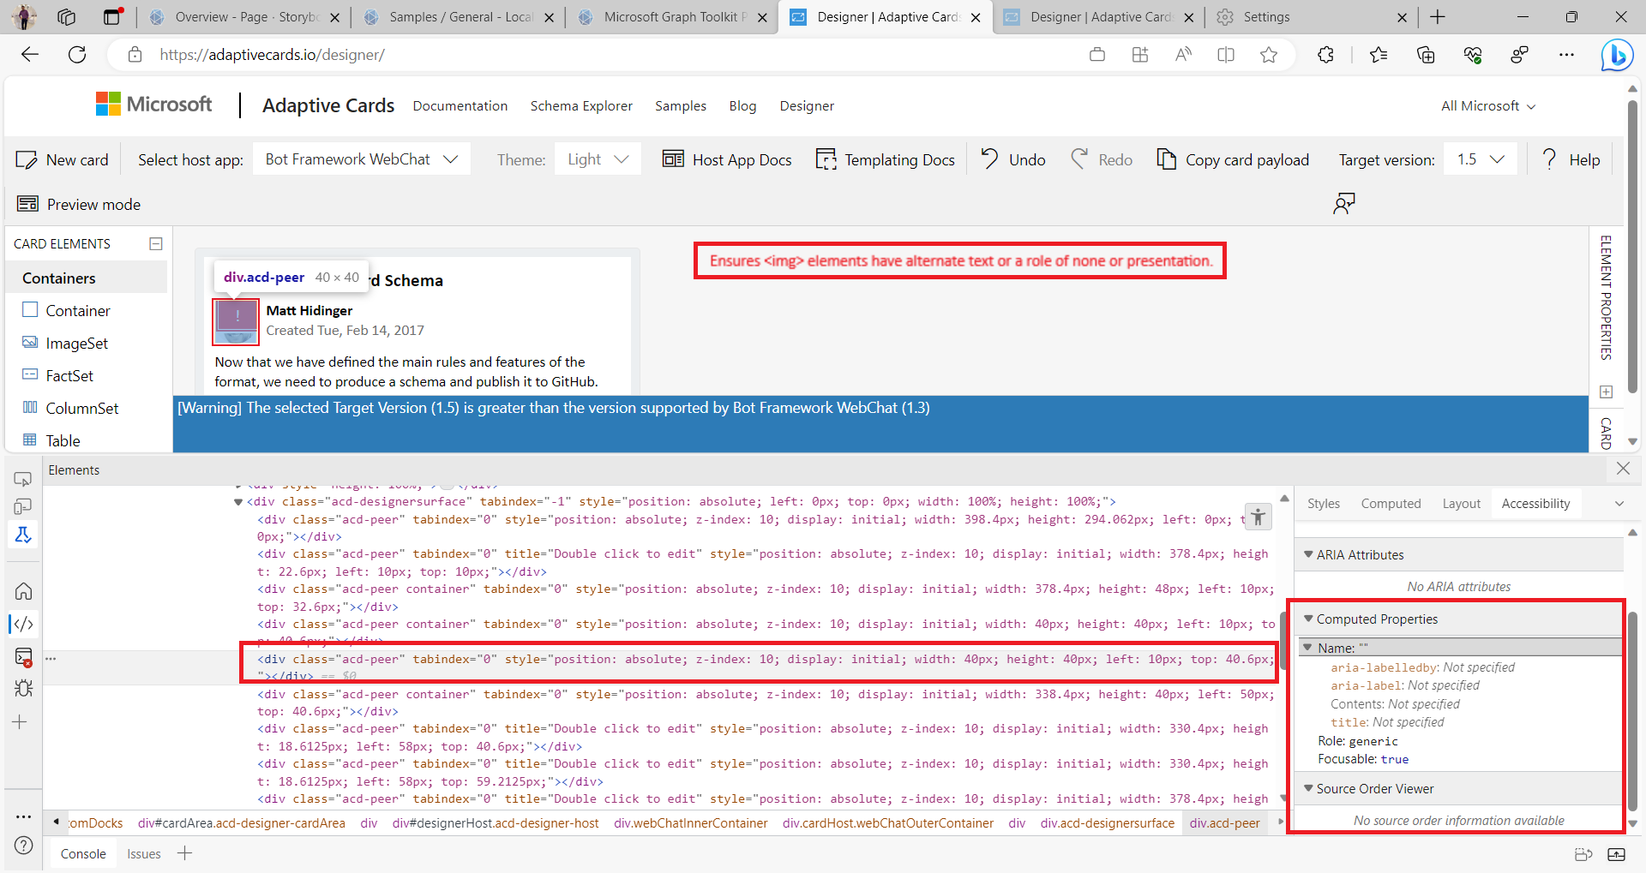Image resolution: width=1646 pixels, height=873 pixels.
Task: Undo the last designer change
Action: tap(1012, 160)
